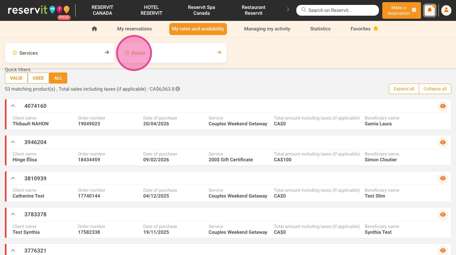
Task: Click beneficiary Simon Cloutier
Action: [381, 160]
